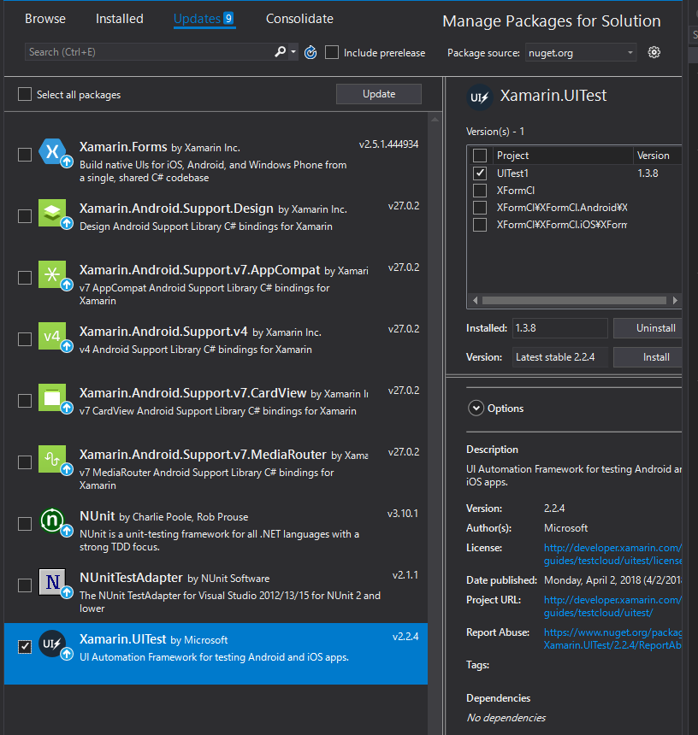Uncheck the Xamarin.UITest package checkbox
The image size is (698, 735).
coord(25,647)
